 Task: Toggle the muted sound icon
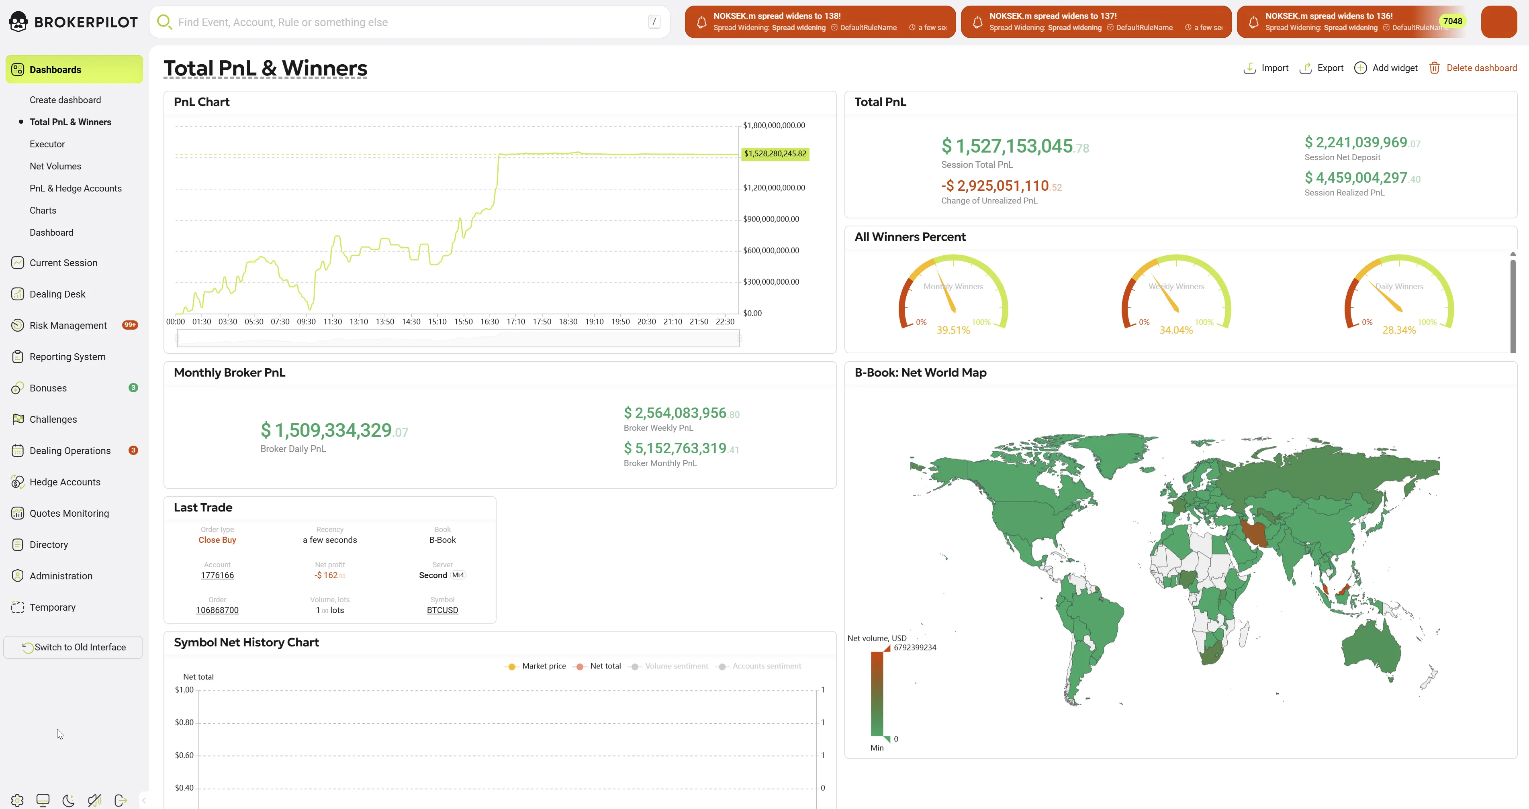pyautogui.click(x=94, y=800)
